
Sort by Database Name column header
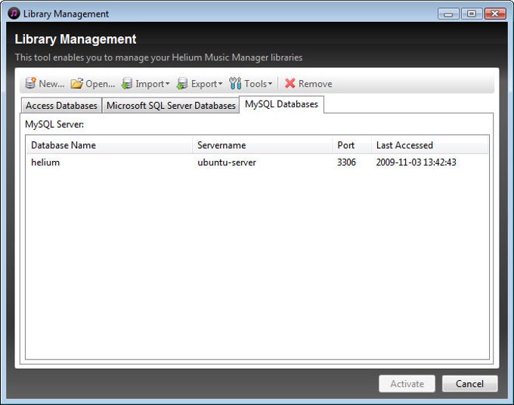coord(109,145)
